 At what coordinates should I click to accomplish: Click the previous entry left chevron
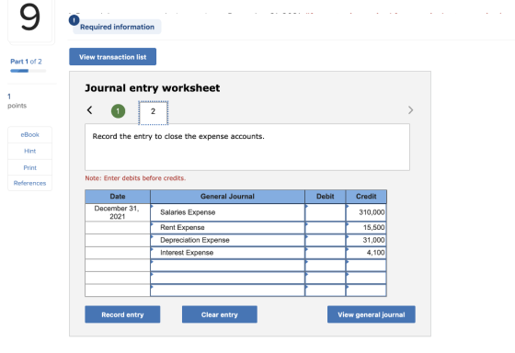point(89,110)
